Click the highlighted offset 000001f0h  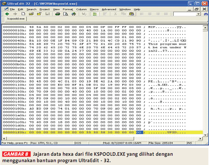coord(14,132)
